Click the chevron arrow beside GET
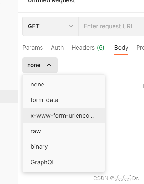Screen dimensions: 144x184 pos(71,26)
